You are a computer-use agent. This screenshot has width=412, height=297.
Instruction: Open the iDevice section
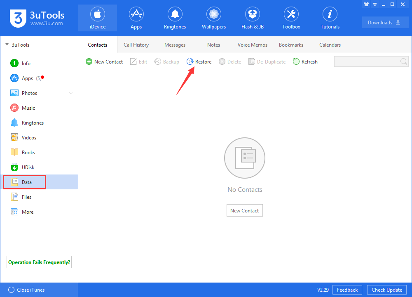pyautogui.click(x=98, y=18)
